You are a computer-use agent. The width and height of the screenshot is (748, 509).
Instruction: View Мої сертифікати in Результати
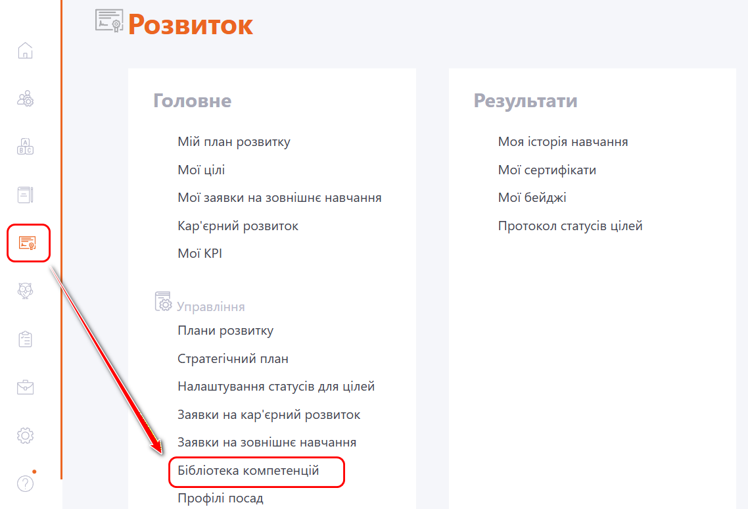[547, 170]
